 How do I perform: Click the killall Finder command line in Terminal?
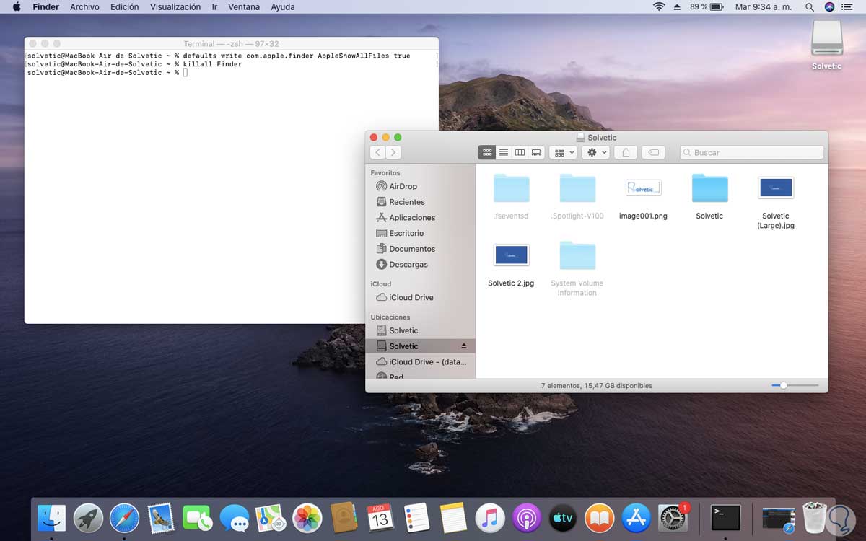point(134,64)
